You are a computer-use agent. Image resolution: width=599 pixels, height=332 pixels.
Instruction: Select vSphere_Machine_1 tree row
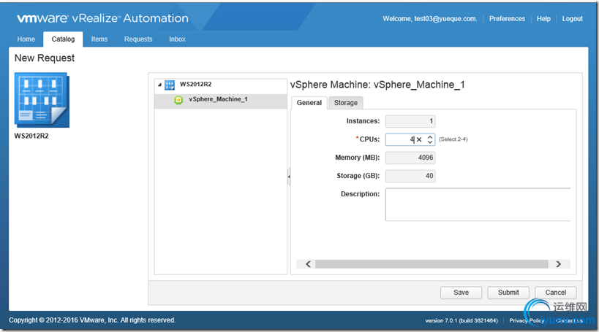tap(220, 101)
